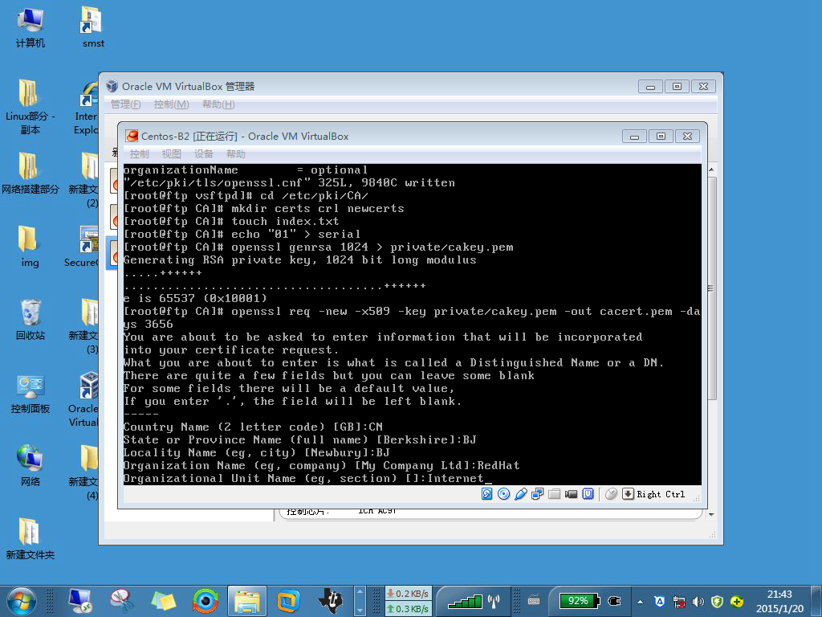Select the 控制面板 desktop icon
The width and height of the screenshot is (822, 617).
pos(30,394)
